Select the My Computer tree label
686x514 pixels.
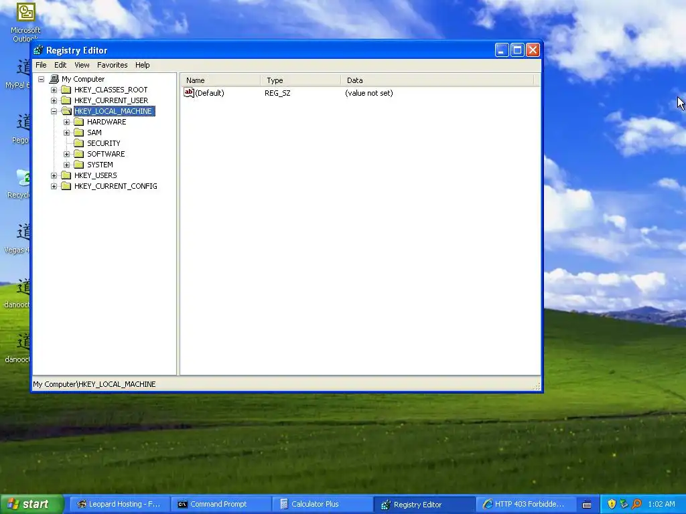click(x=82, y=79)
